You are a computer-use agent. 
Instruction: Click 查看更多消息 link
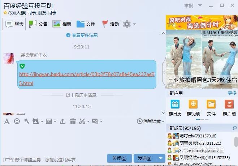pyautogui.click(x=85, y=35)
